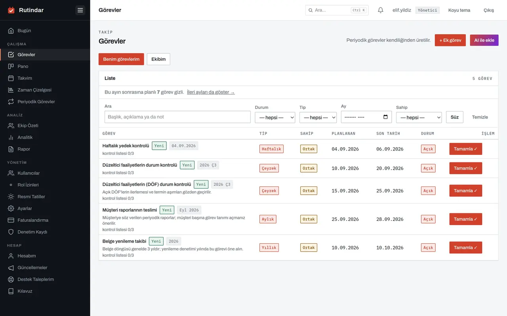Apply filters with the Süz button
This screenshot has height=316, width=507.
point(455,117)
